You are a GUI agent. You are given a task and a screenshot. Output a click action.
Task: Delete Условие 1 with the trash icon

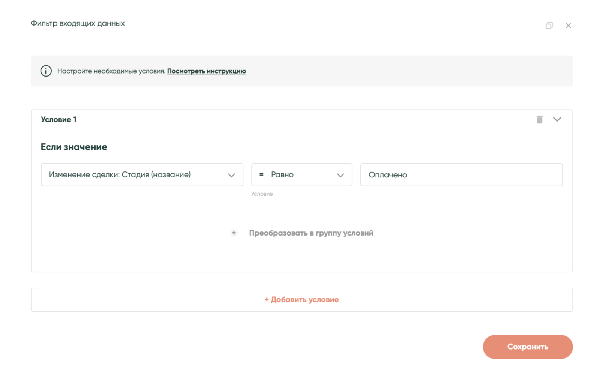(x=539, y=119)
